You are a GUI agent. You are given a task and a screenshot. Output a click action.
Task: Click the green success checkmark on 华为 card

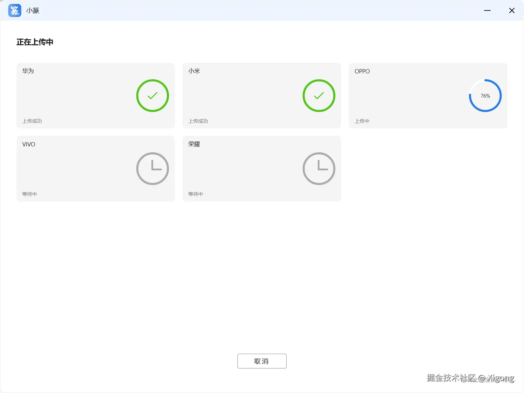point(153,96)
